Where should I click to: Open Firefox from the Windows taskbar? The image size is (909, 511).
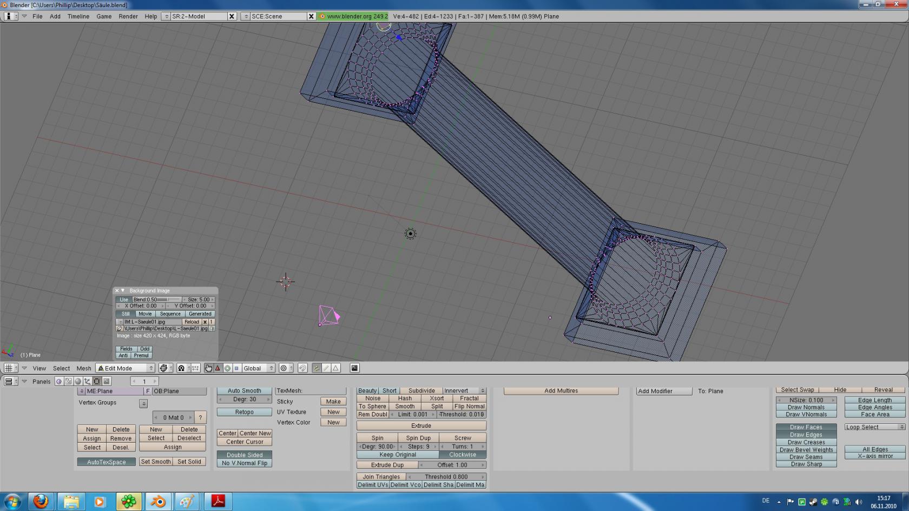click(41, 501)
